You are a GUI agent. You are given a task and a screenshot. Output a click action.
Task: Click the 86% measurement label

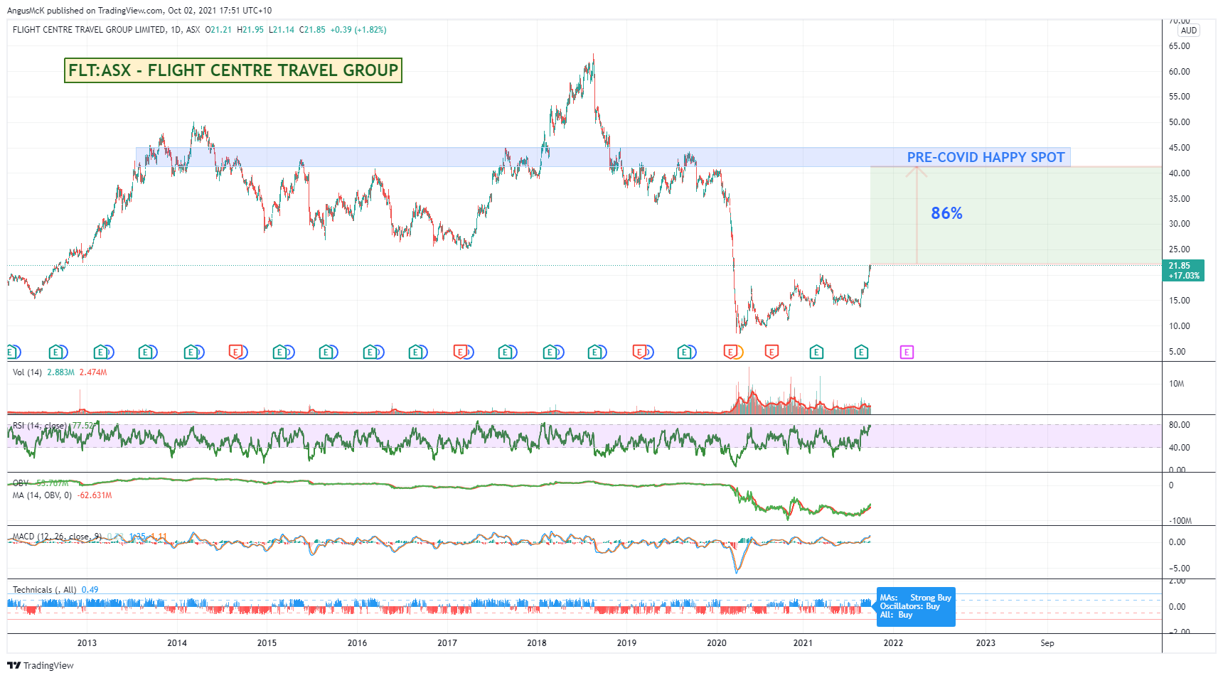tap(946, 213)
